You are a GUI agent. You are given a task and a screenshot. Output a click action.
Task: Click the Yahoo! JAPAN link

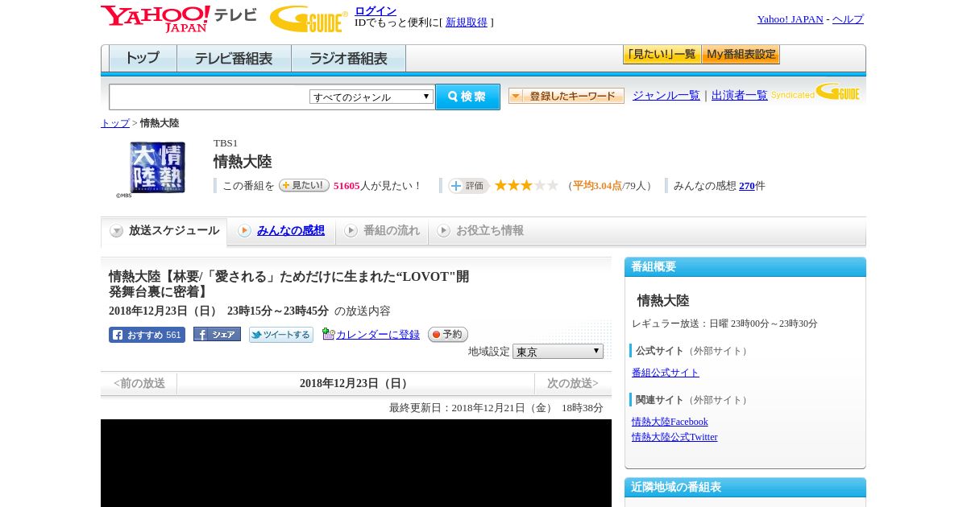click(790, 19)
